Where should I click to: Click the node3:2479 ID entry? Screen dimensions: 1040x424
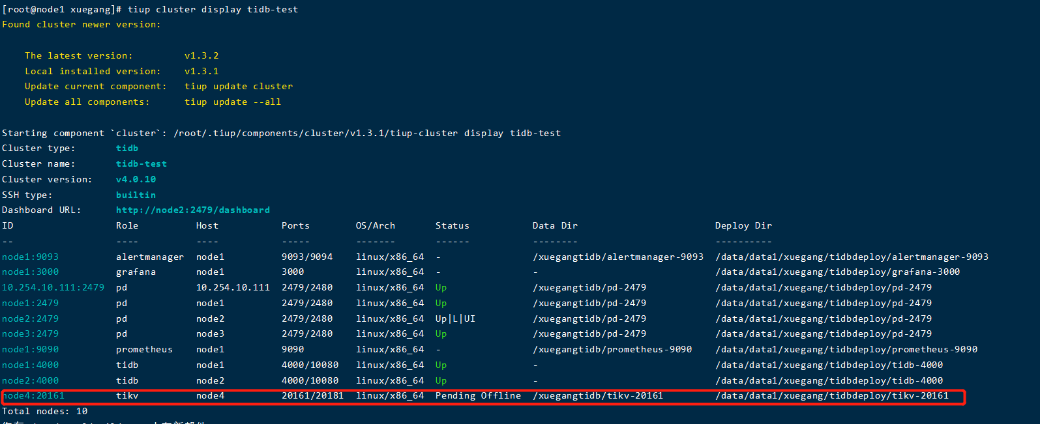coord(30,334)
